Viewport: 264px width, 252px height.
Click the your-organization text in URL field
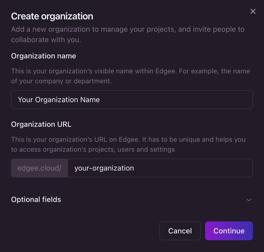click(x=104, y=168)
